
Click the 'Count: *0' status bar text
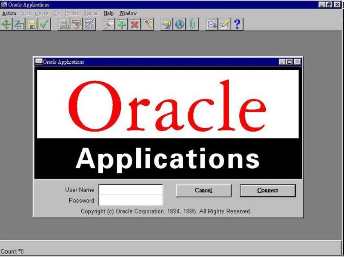pos(12,251)
